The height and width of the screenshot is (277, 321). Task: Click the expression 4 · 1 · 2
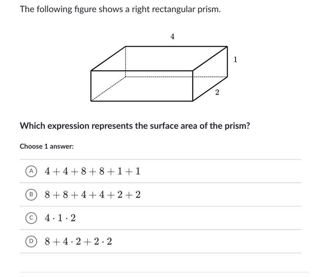tap(60, 218)
